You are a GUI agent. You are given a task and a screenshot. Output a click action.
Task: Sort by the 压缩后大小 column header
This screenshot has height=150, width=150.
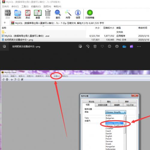point(109,28)
